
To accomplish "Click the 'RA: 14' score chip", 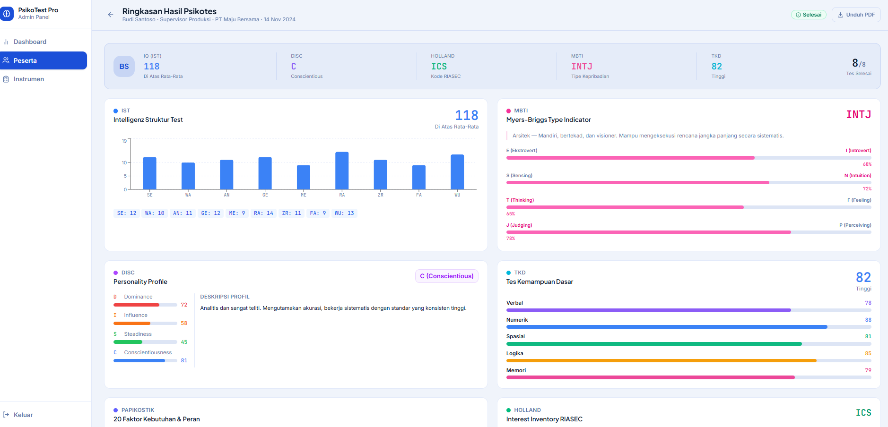I will (x=263, y=213).
